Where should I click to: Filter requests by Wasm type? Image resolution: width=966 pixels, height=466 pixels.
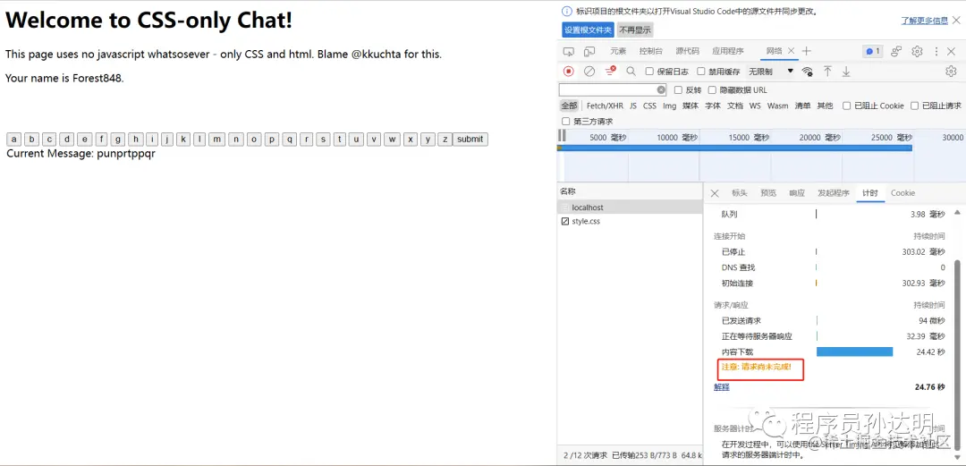[777, 106]
